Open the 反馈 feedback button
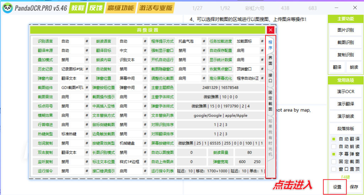The image size is (364, 195). 96,8
